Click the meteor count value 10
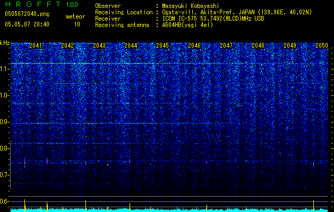This screenshot has width=334, height=212. [77, 24]
